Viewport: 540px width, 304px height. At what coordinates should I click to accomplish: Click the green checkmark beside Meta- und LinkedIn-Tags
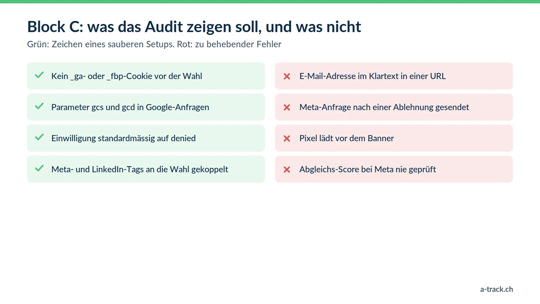click(39, 168)
